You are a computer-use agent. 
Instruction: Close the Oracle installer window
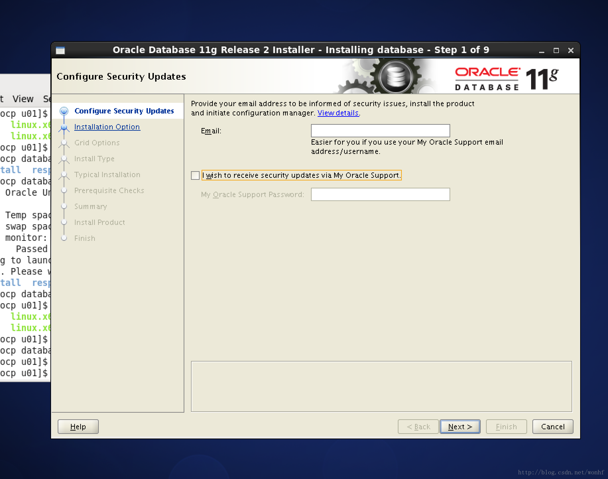(571, 50)
